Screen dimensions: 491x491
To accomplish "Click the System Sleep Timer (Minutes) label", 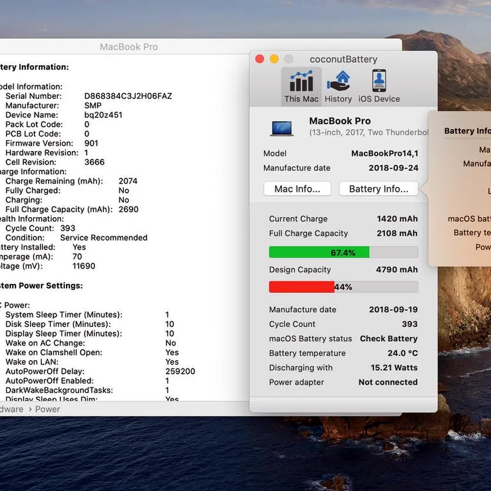I will [x=64, y=315].
